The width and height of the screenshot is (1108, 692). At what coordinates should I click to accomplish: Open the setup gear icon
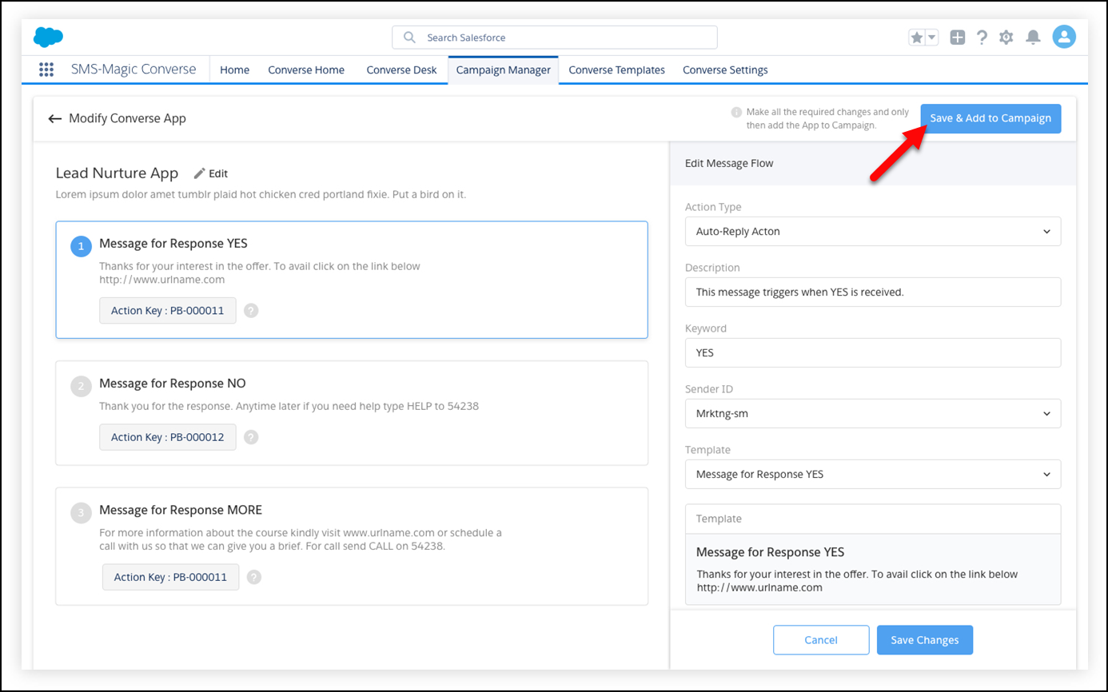click(1006, 38)
